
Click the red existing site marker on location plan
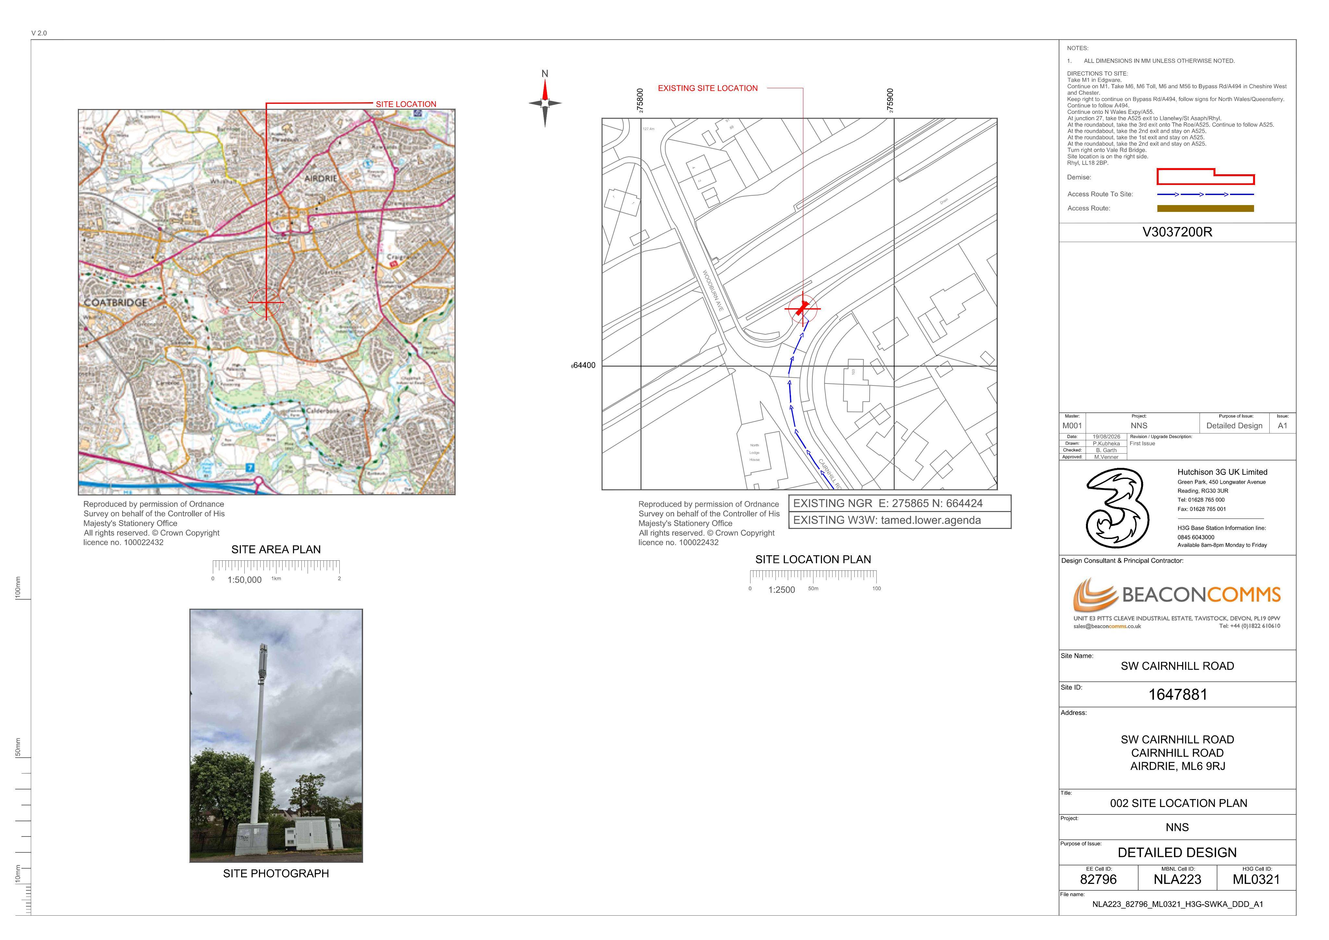click(802, 309)
